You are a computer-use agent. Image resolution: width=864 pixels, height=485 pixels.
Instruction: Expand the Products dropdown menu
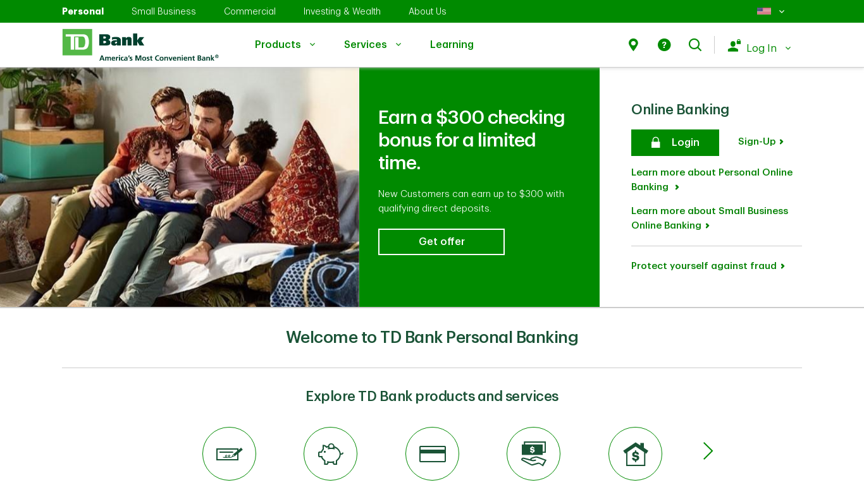point(285,44)
